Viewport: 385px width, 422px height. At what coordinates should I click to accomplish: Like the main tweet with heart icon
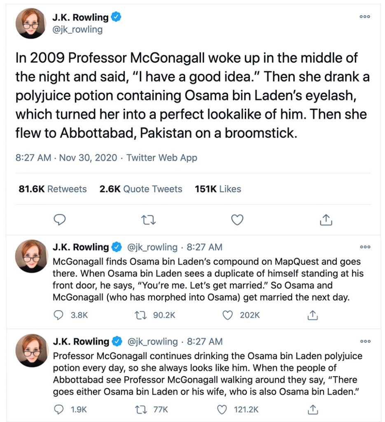(237, 220)
